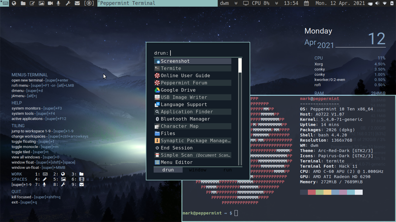Open Online User Guide entry
This screenshot has height=222, width=396.
click(x=193, y=76)
